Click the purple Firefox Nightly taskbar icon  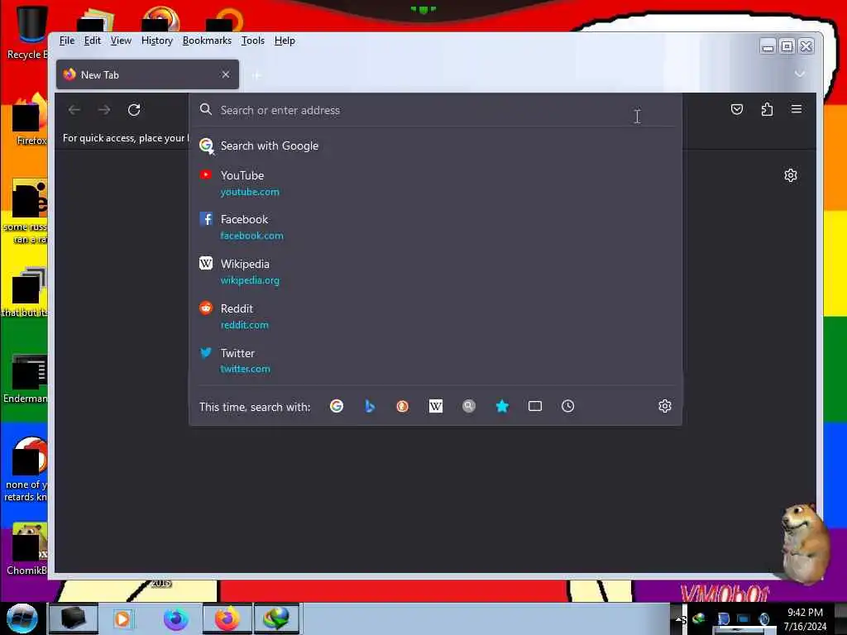[176, 618]
